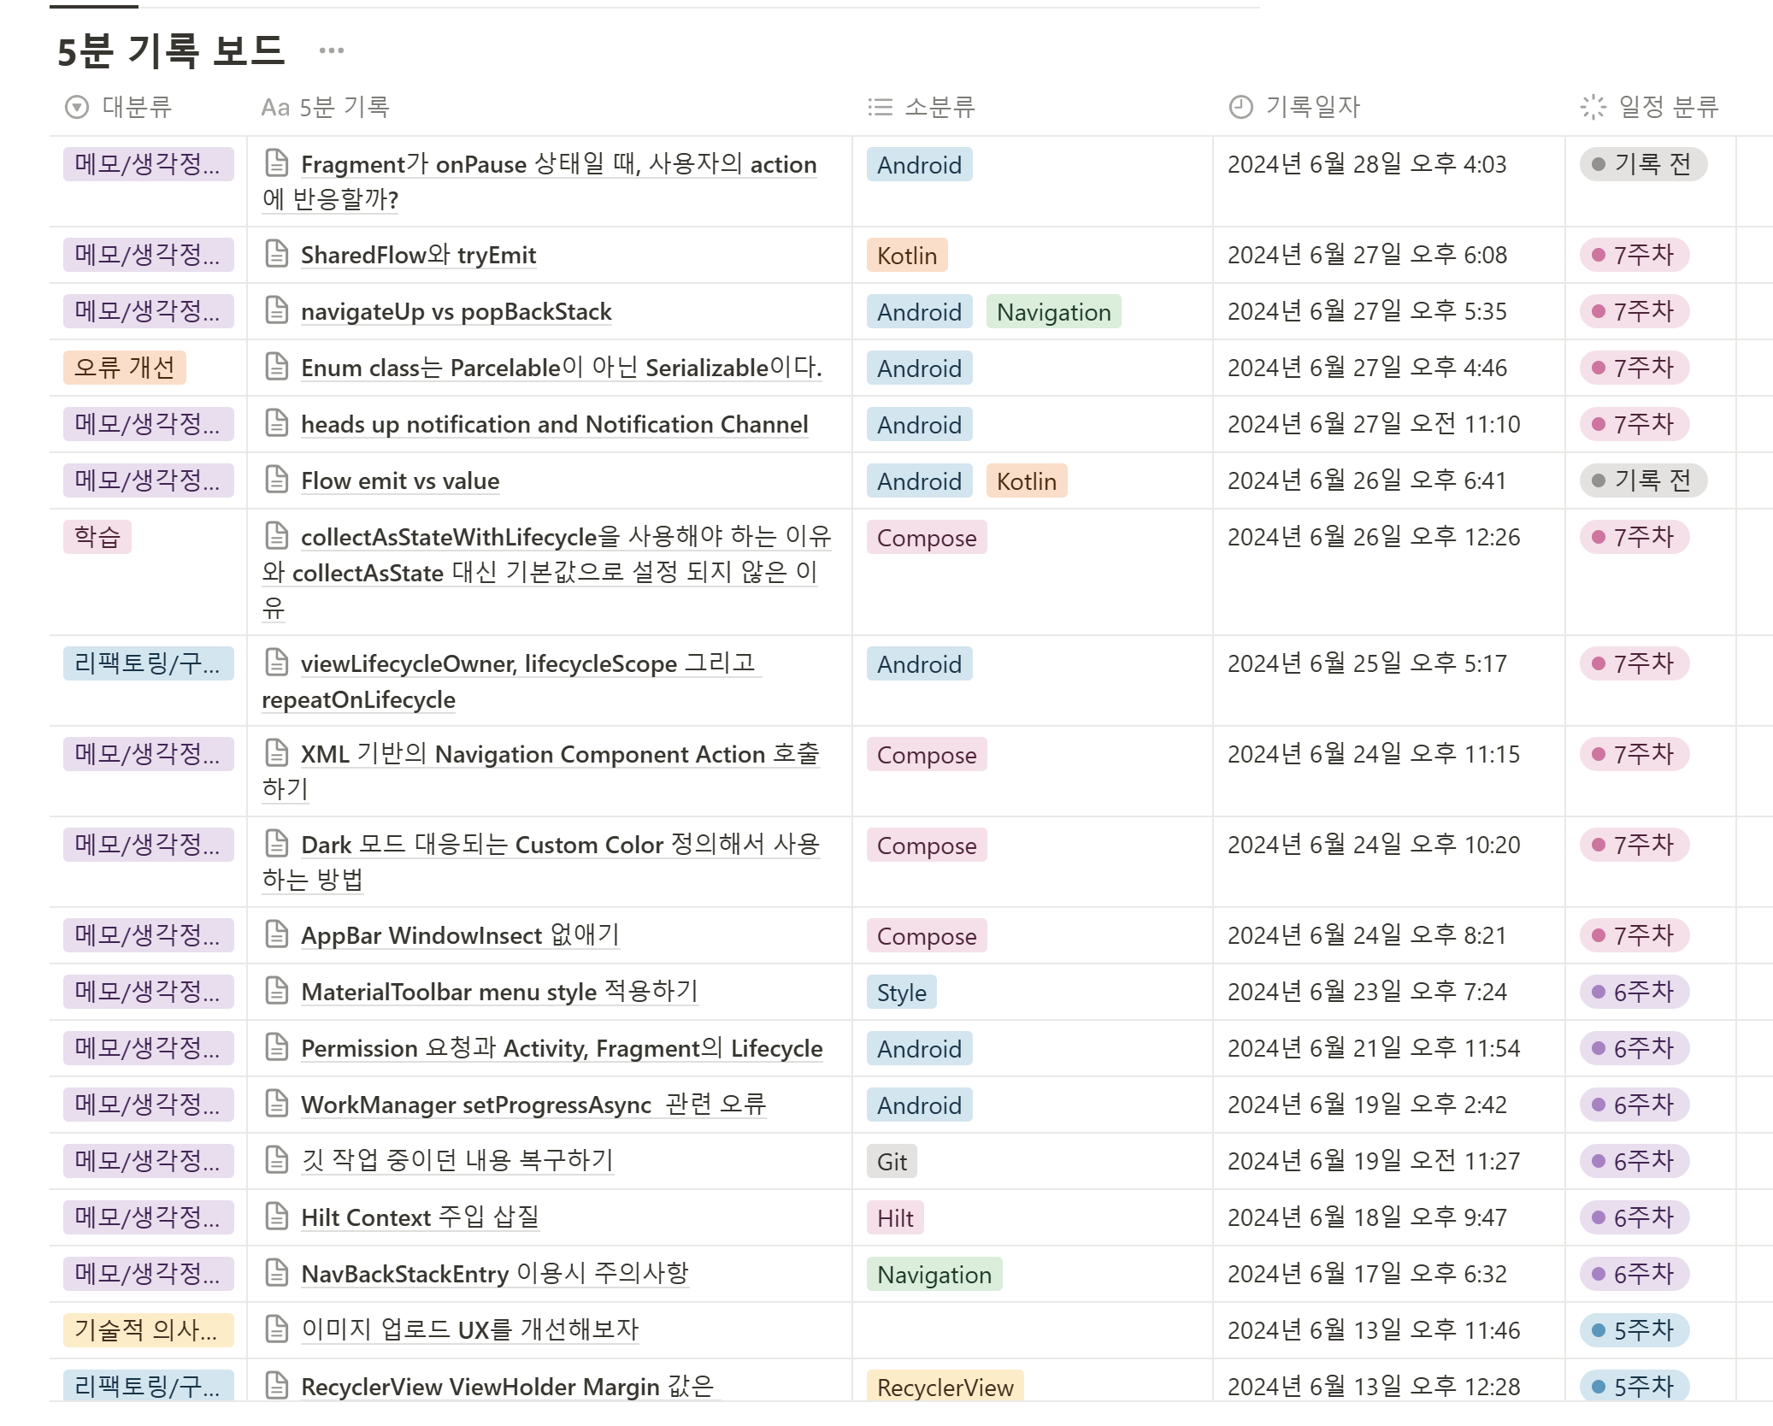Click the list icon in 소분류 header
The width and height of the screenshot is (1773, 1426).
[x=880, y=107]
